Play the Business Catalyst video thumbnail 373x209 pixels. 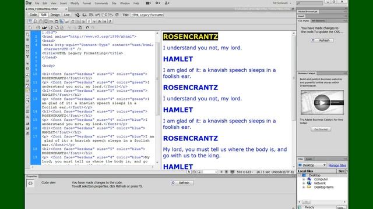[x=322, y=103]
